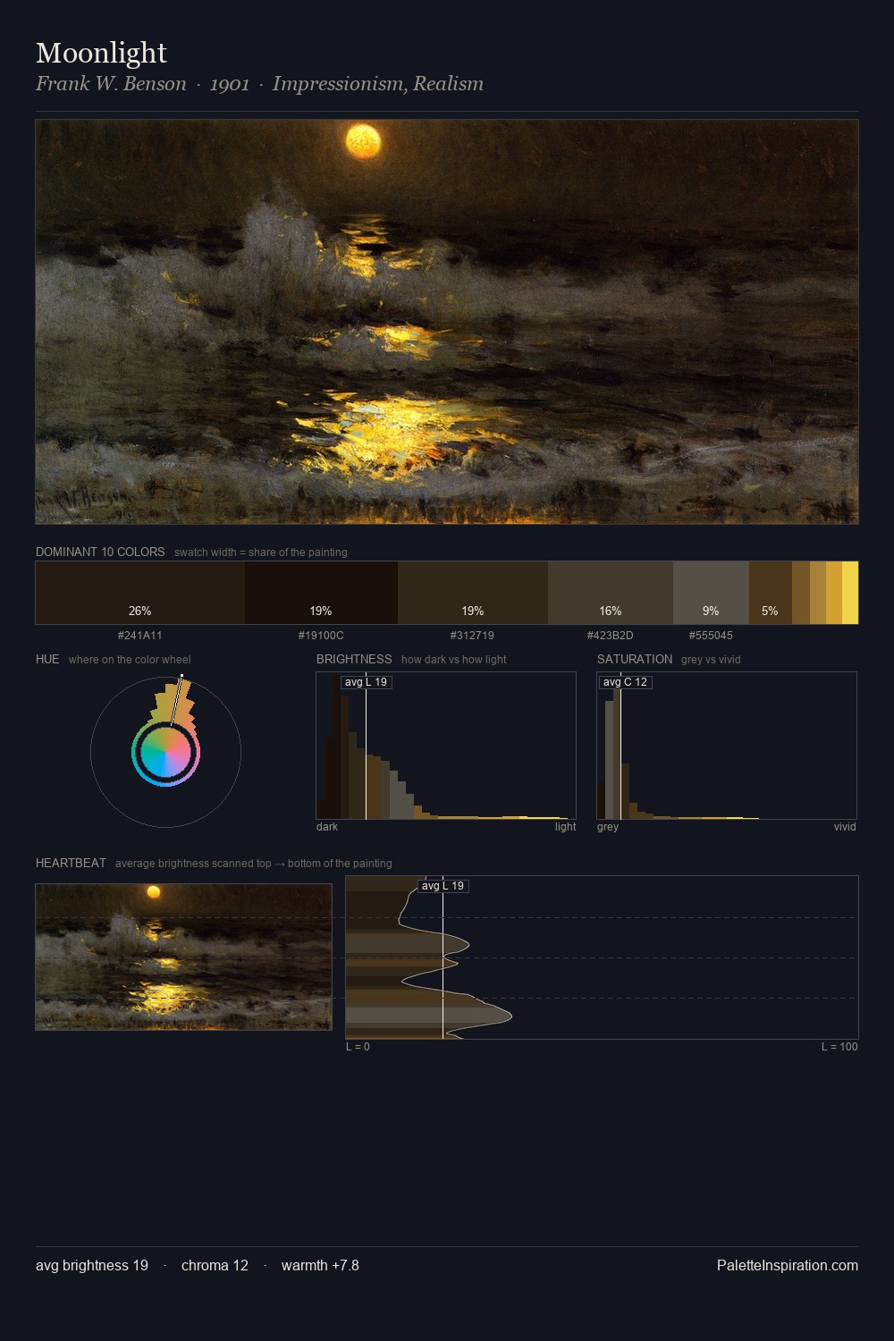Viewport: 894px width, 1341px height.
Task: Click the 'avg C 12' label in saturation chart
Action: click(625, 682)
